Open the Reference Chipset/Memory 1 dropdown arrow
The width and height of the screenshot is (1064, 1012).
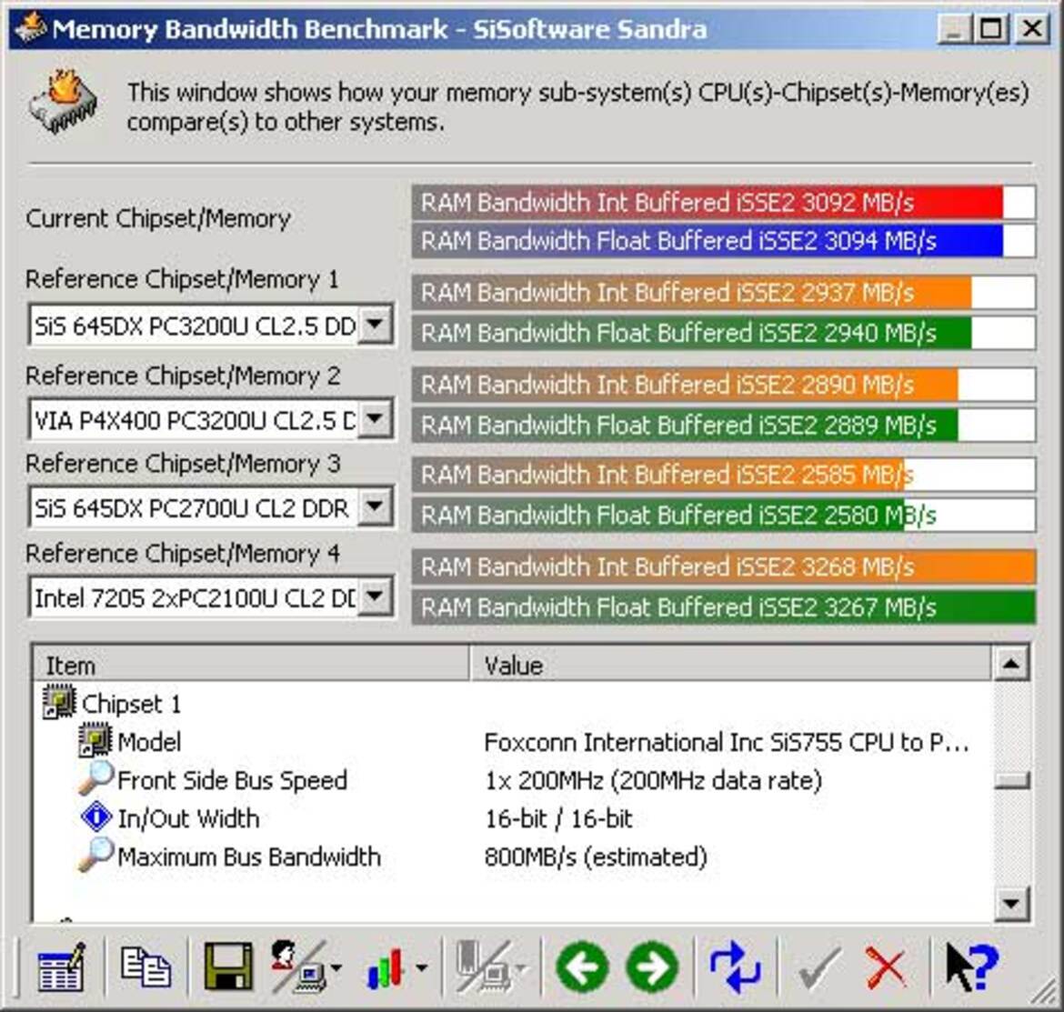click(375, 325)
